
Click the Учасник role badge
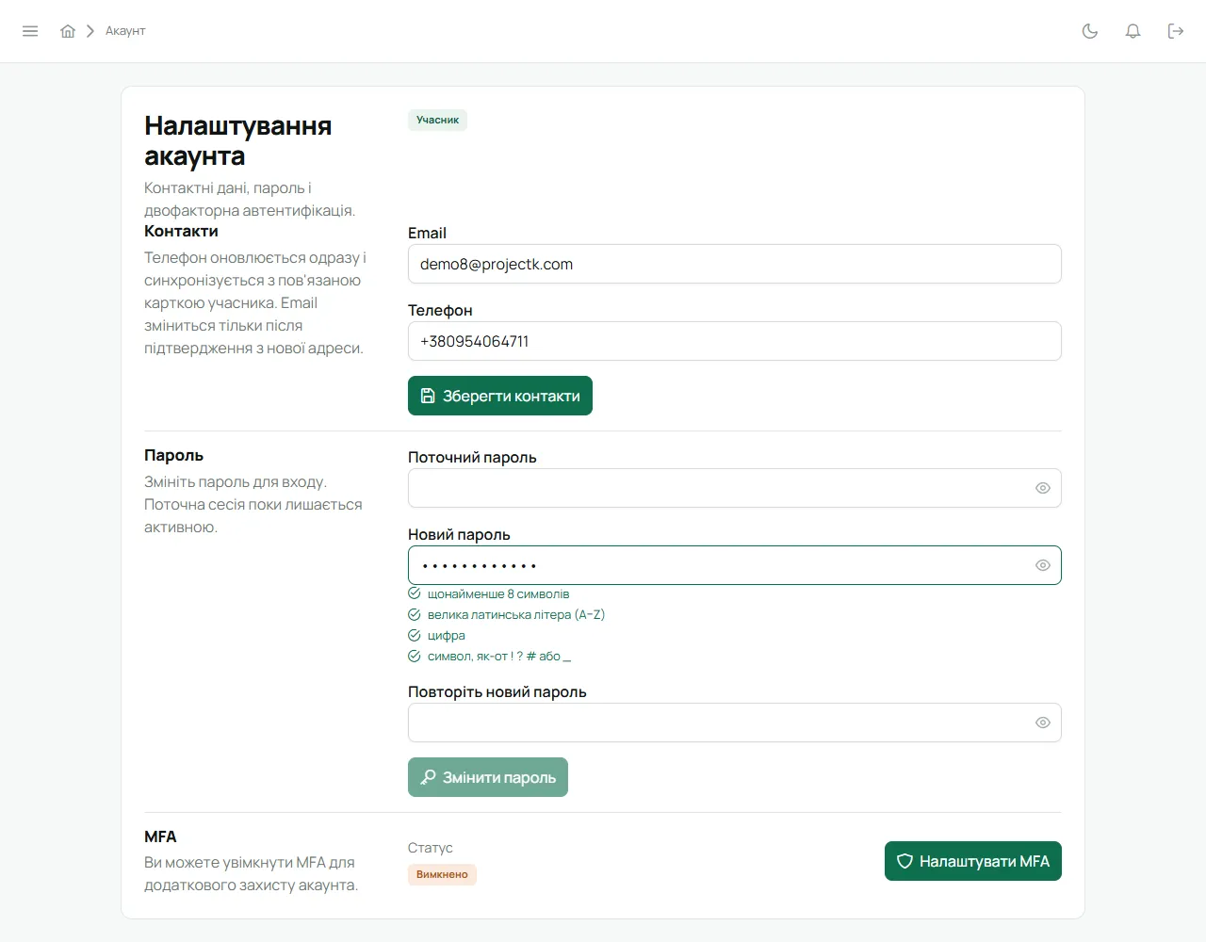coord(437,120)
